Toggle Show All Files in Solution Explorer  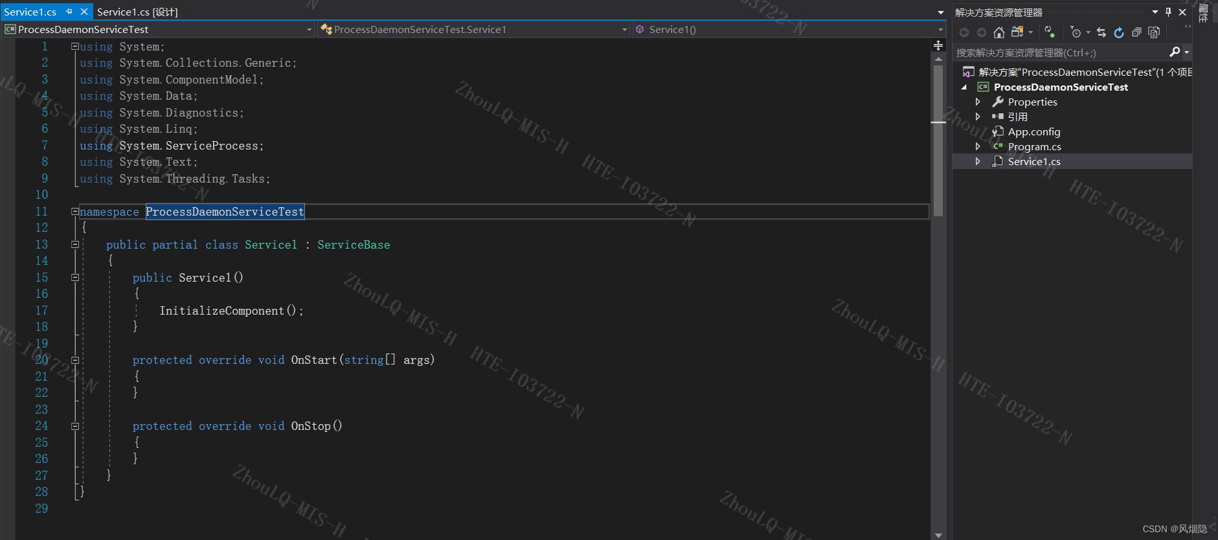1154,32
